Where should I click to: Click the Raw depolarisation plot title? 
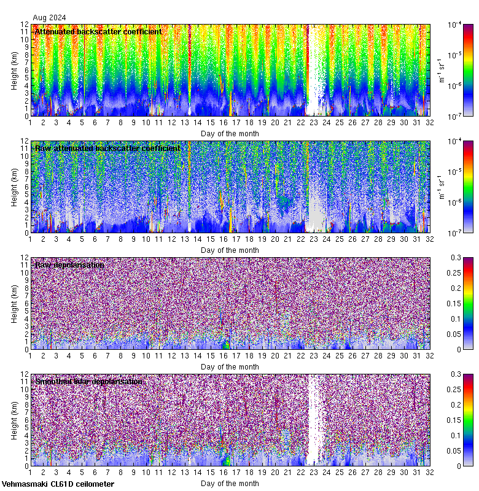69,265
